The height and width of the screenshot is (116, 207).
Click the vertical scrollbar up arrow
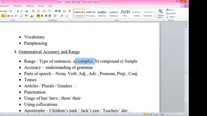pos(186,27)
